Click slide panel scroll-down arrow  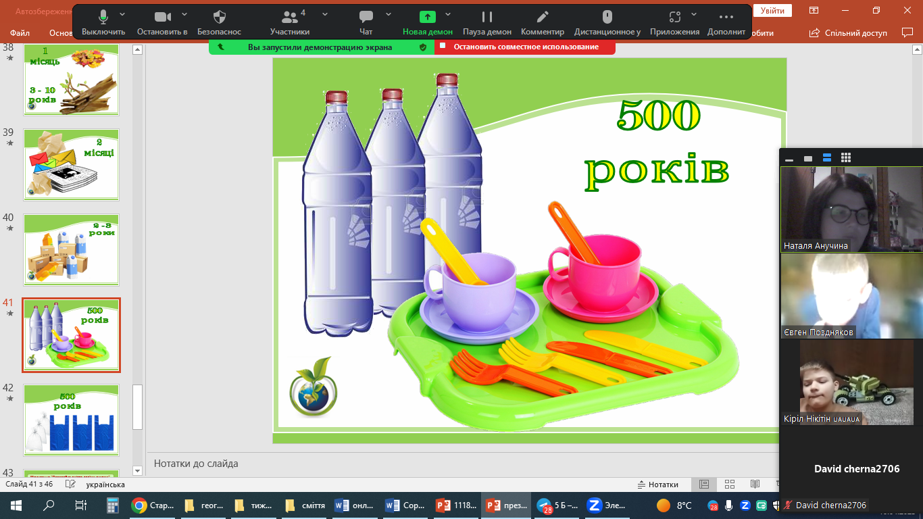click(137, 470)
